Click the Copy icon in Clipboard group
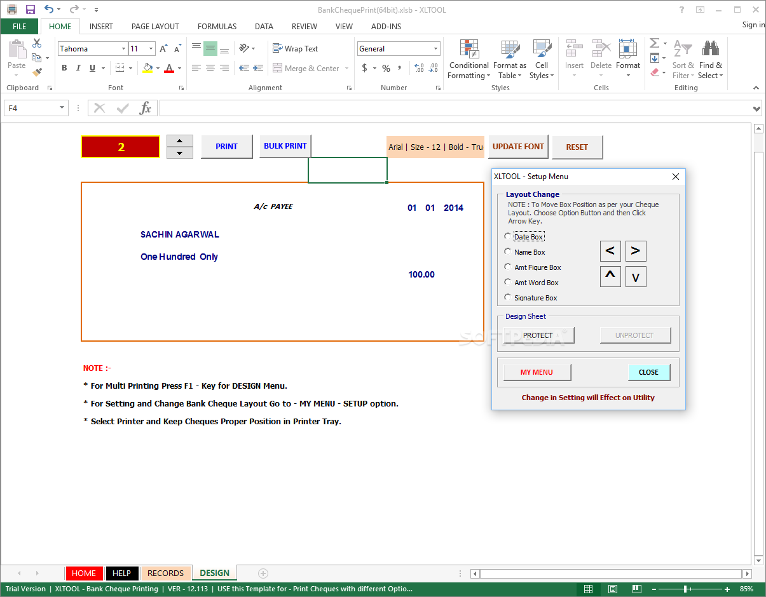The height and width of the screenshot is (597, 766). (x=36, y=58)
